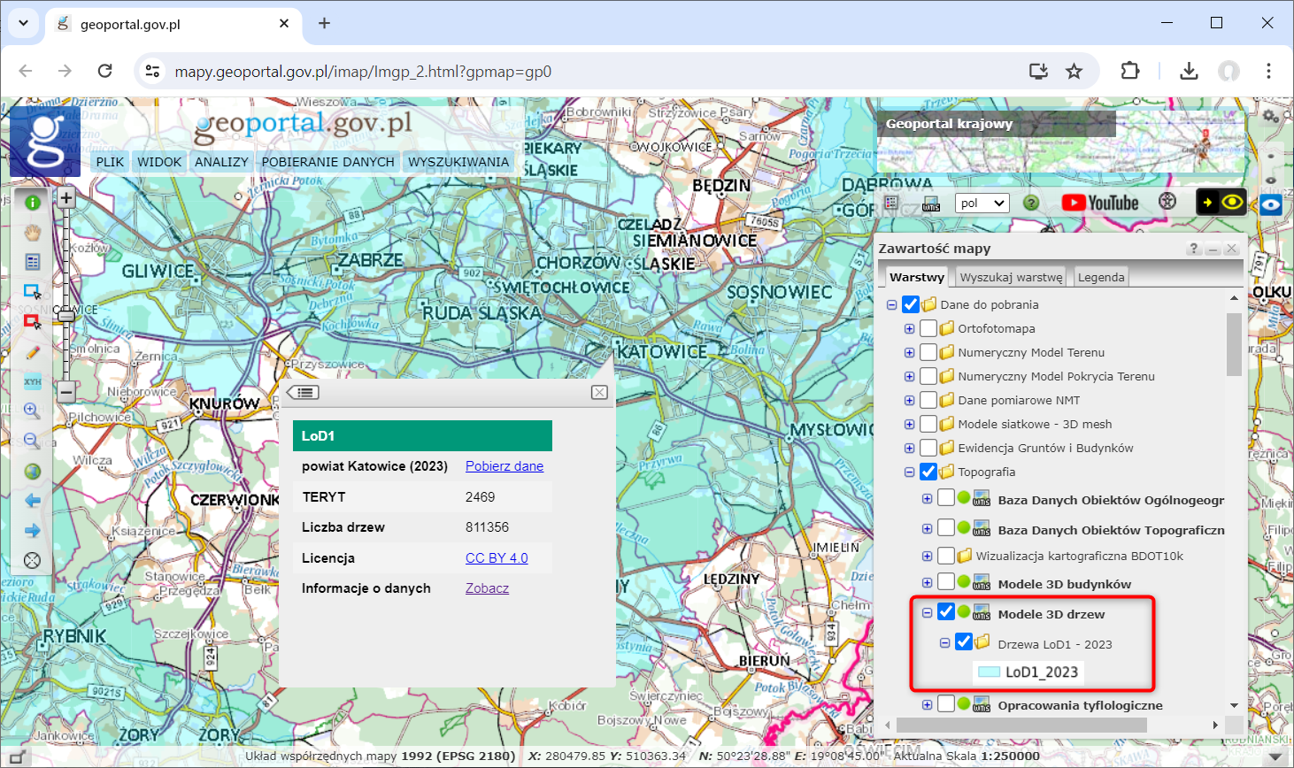Go to previous view with back arrow
1294x768 pixels.
click(32, 500)
